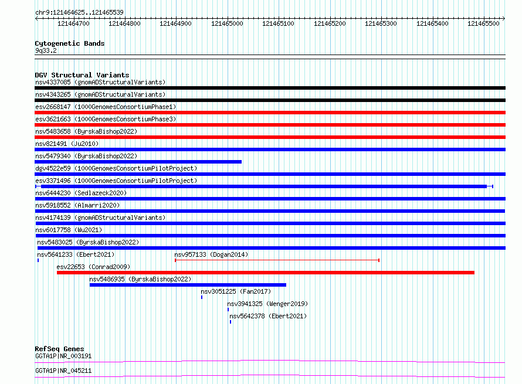522x384 pixels.
Task: Click the blue nsv5486935 variant bar
Action: [x=188, y=285]
